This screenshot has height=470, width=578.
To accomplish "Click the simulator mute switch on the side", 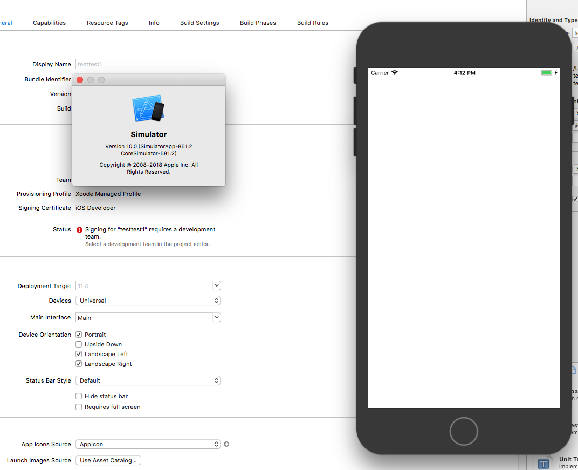I will (x=355, y=75).
